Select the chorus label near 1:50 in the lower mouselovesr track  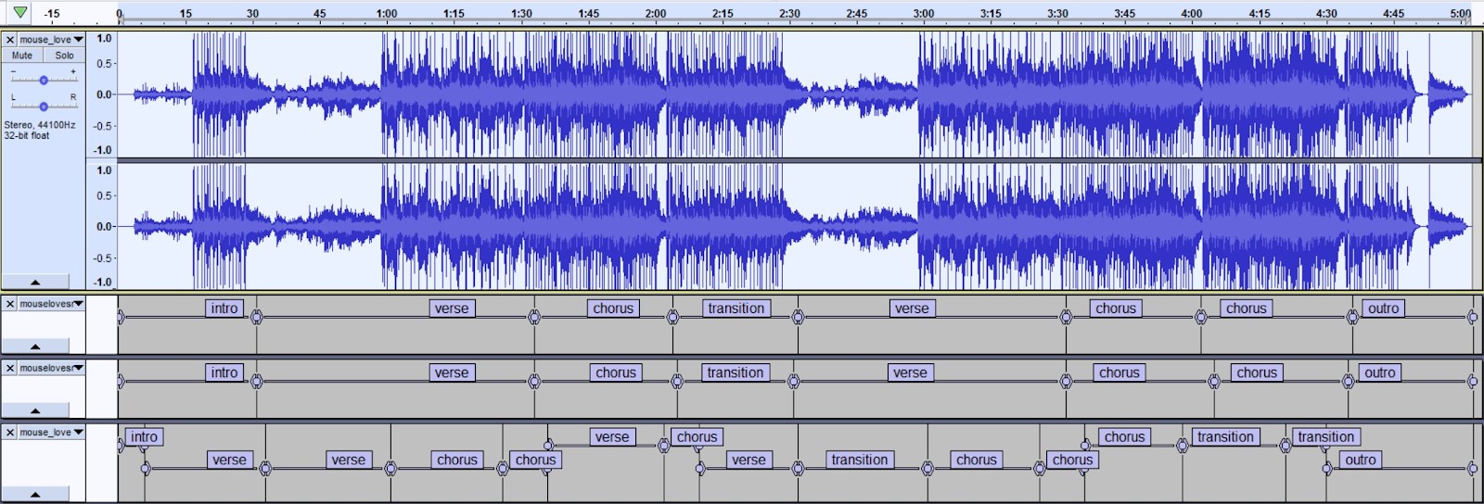[x=616, y=372]
